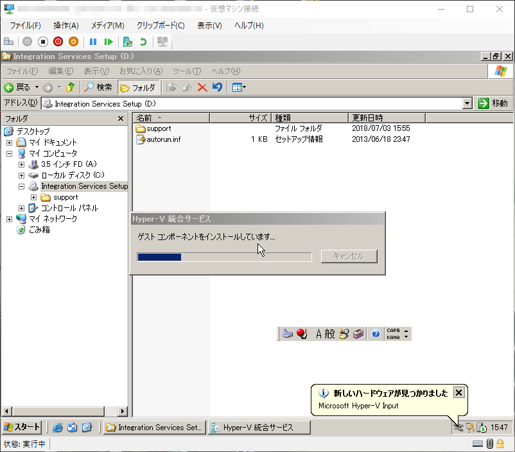This screenshot has height=452, width=515.
Task: Expand ローカル ディスク (C:) node
Action: [x=21, y=175]
